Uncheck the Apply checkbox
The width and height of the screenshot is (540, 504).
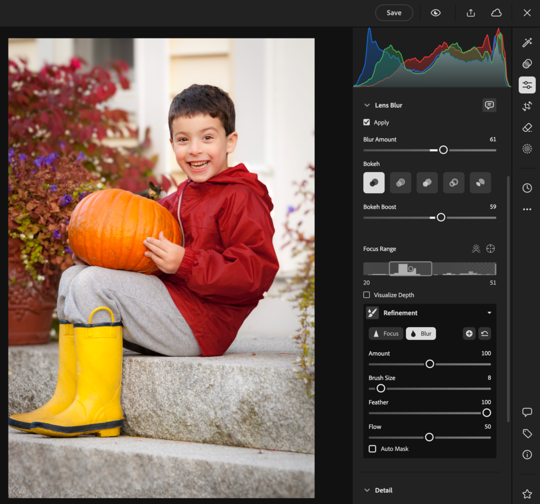click(x=367, y=122)
